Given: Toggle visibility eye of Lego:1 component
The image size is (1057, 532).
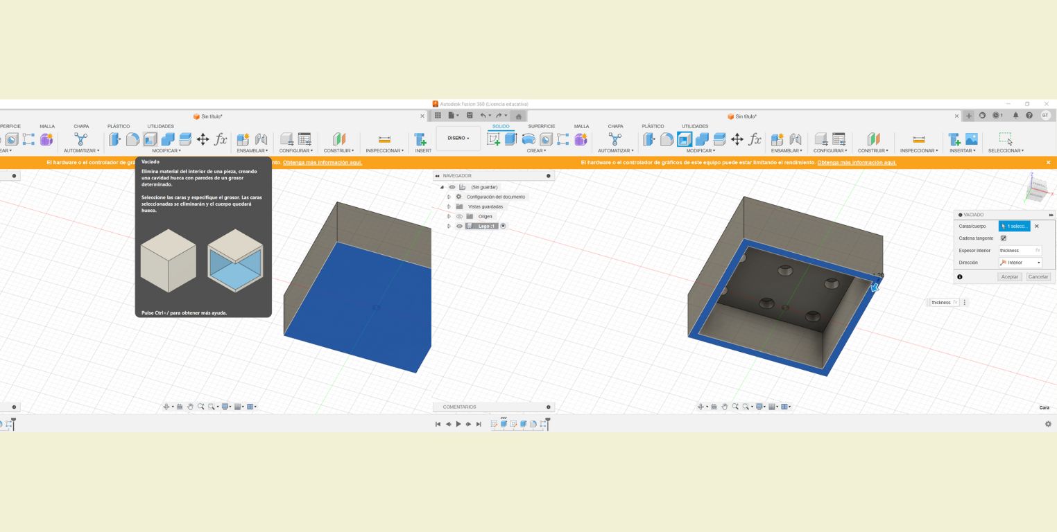Looking at the screenshot, I should [459, 226].
